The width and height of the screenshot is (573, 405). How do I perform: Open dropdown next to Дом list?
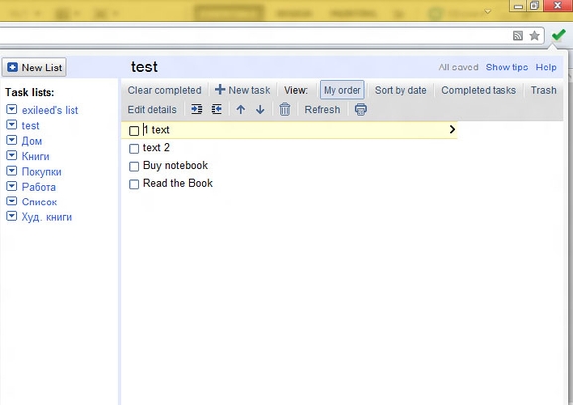[12, 140]
